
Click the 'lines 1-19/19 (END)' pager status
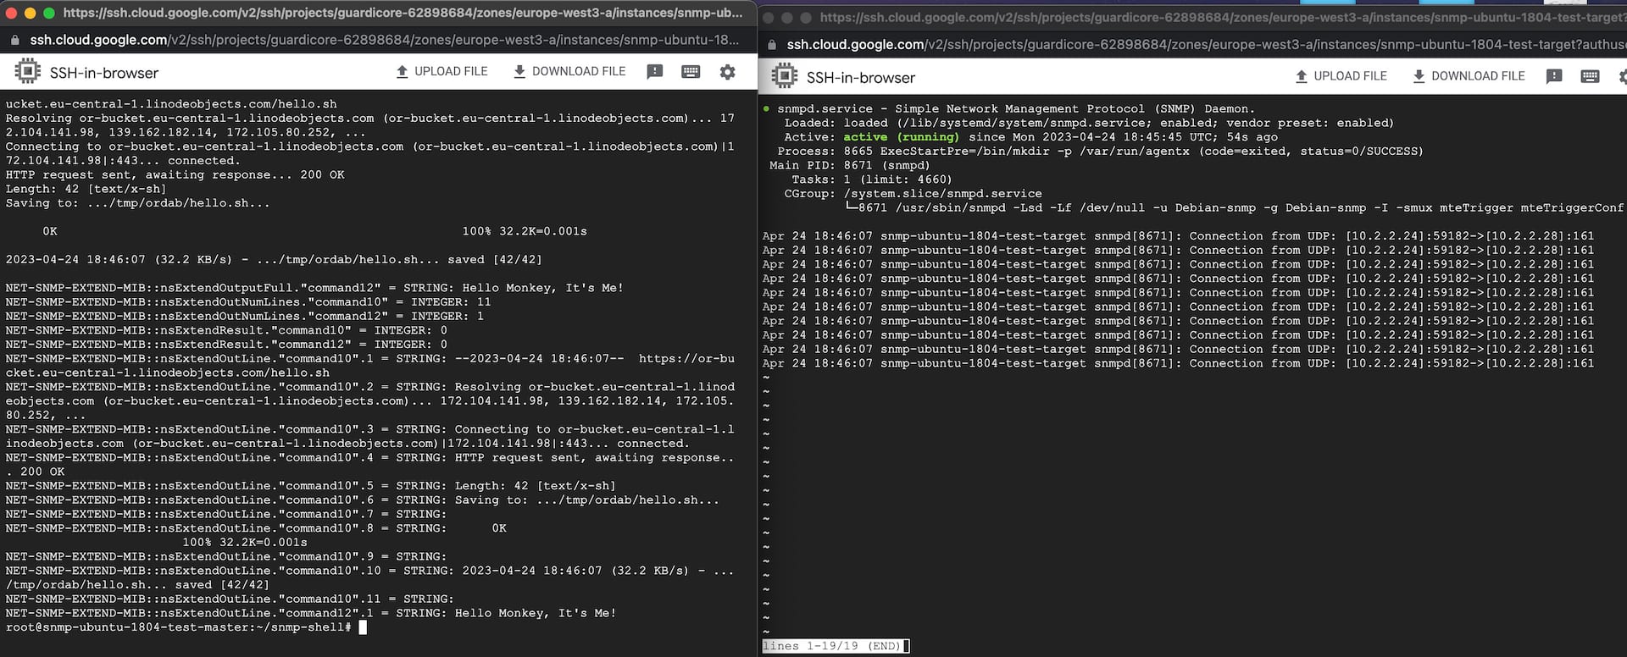pos(833,646)
